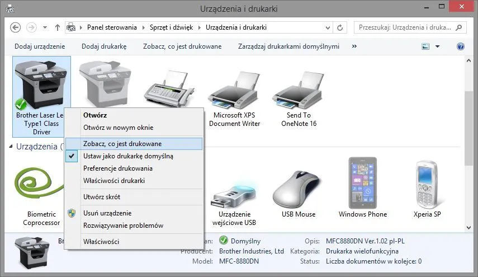Open recent locations dropdown arrow

coord(45,27)
